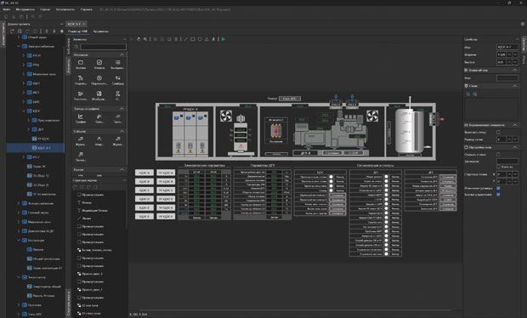Collapse the trends and graphs section

coord(122,109)
